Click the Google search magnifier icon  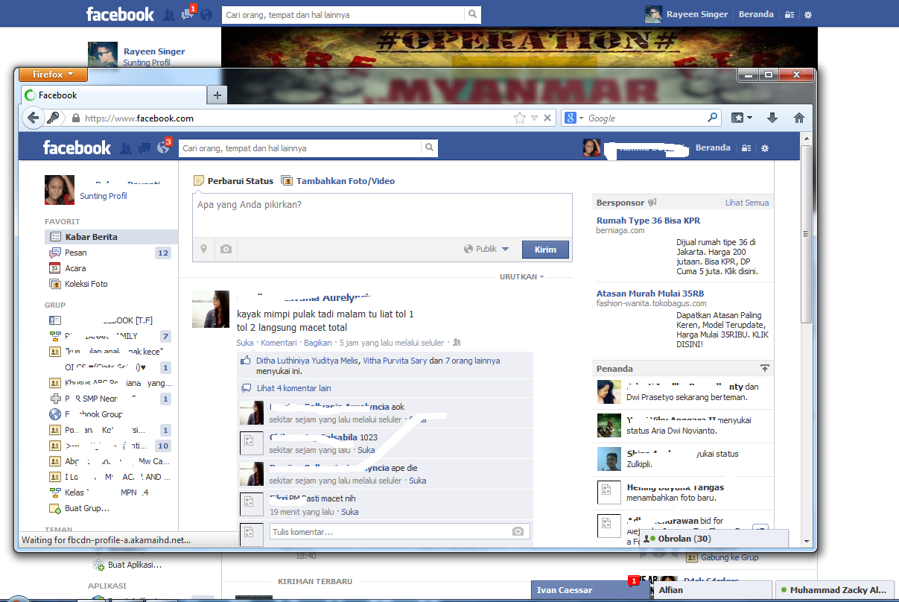pos(713,118)
